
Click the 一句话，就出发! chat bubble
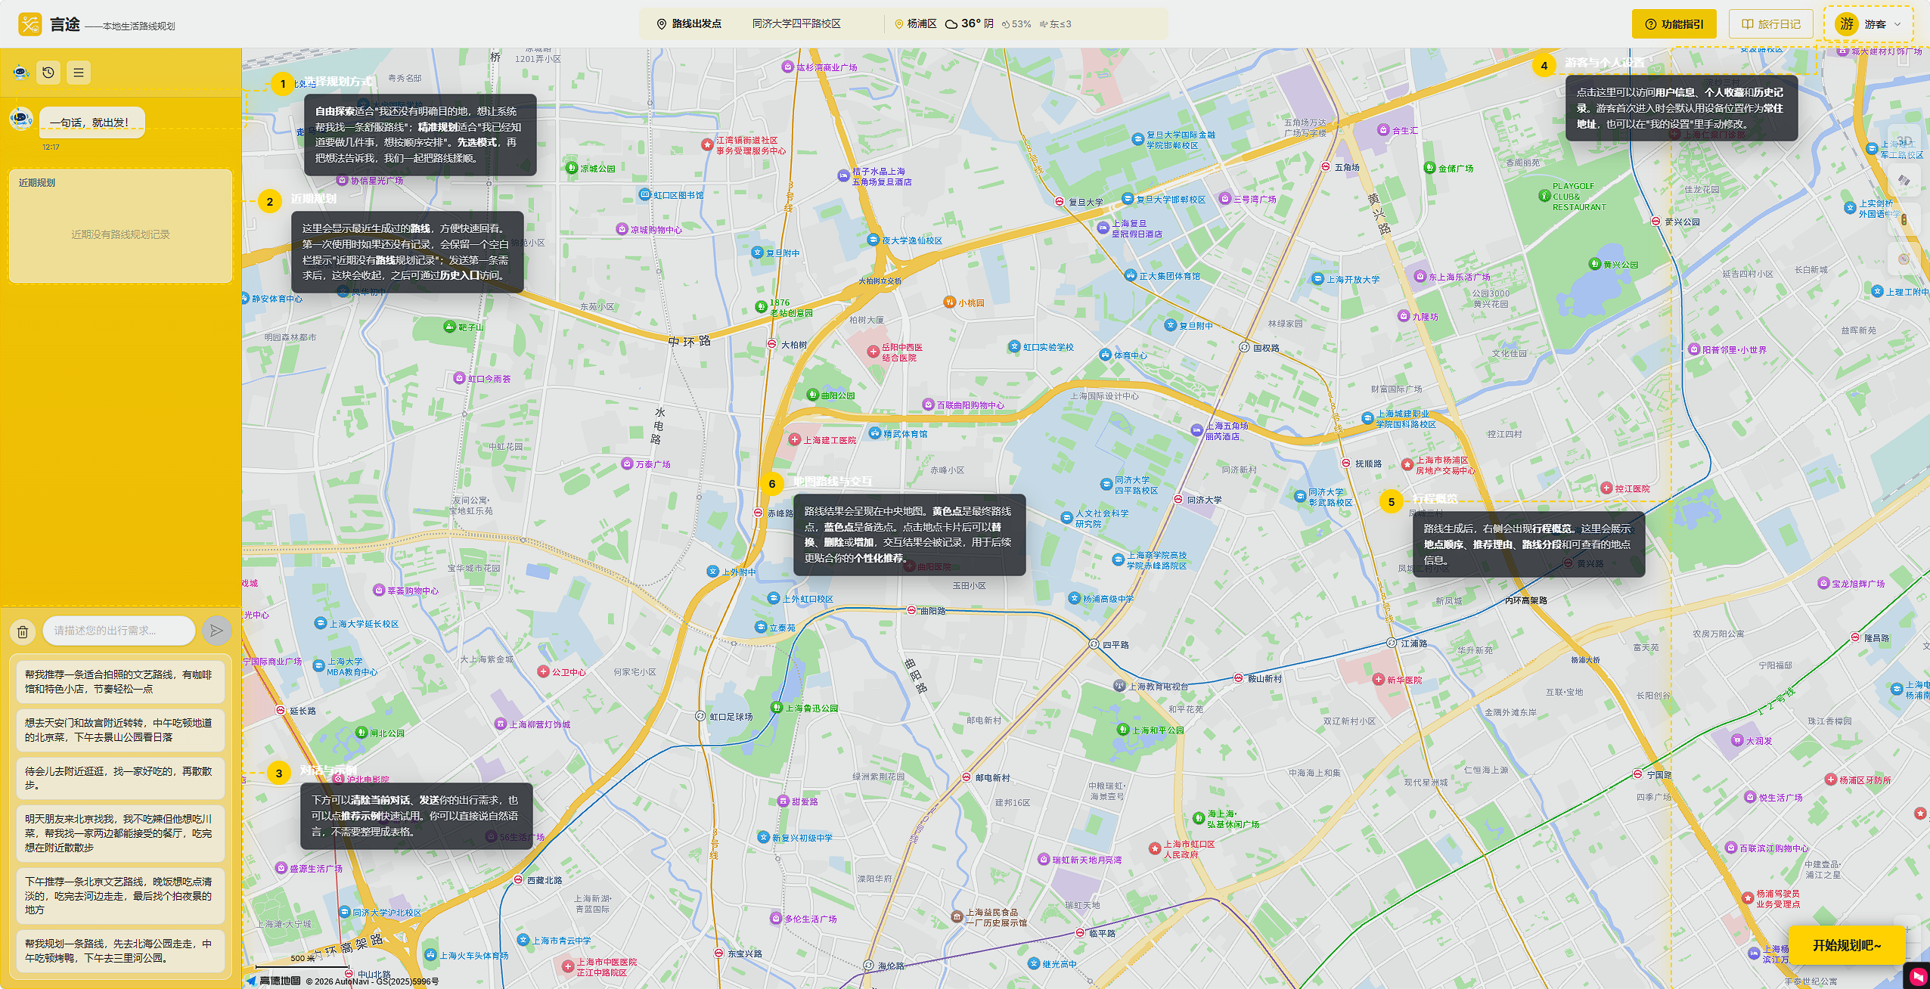tap(92, 122)
